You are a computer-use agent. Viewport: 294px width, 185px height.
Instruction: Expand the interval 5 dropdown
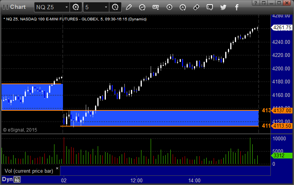pyautogui.click(x=106, y=7)
